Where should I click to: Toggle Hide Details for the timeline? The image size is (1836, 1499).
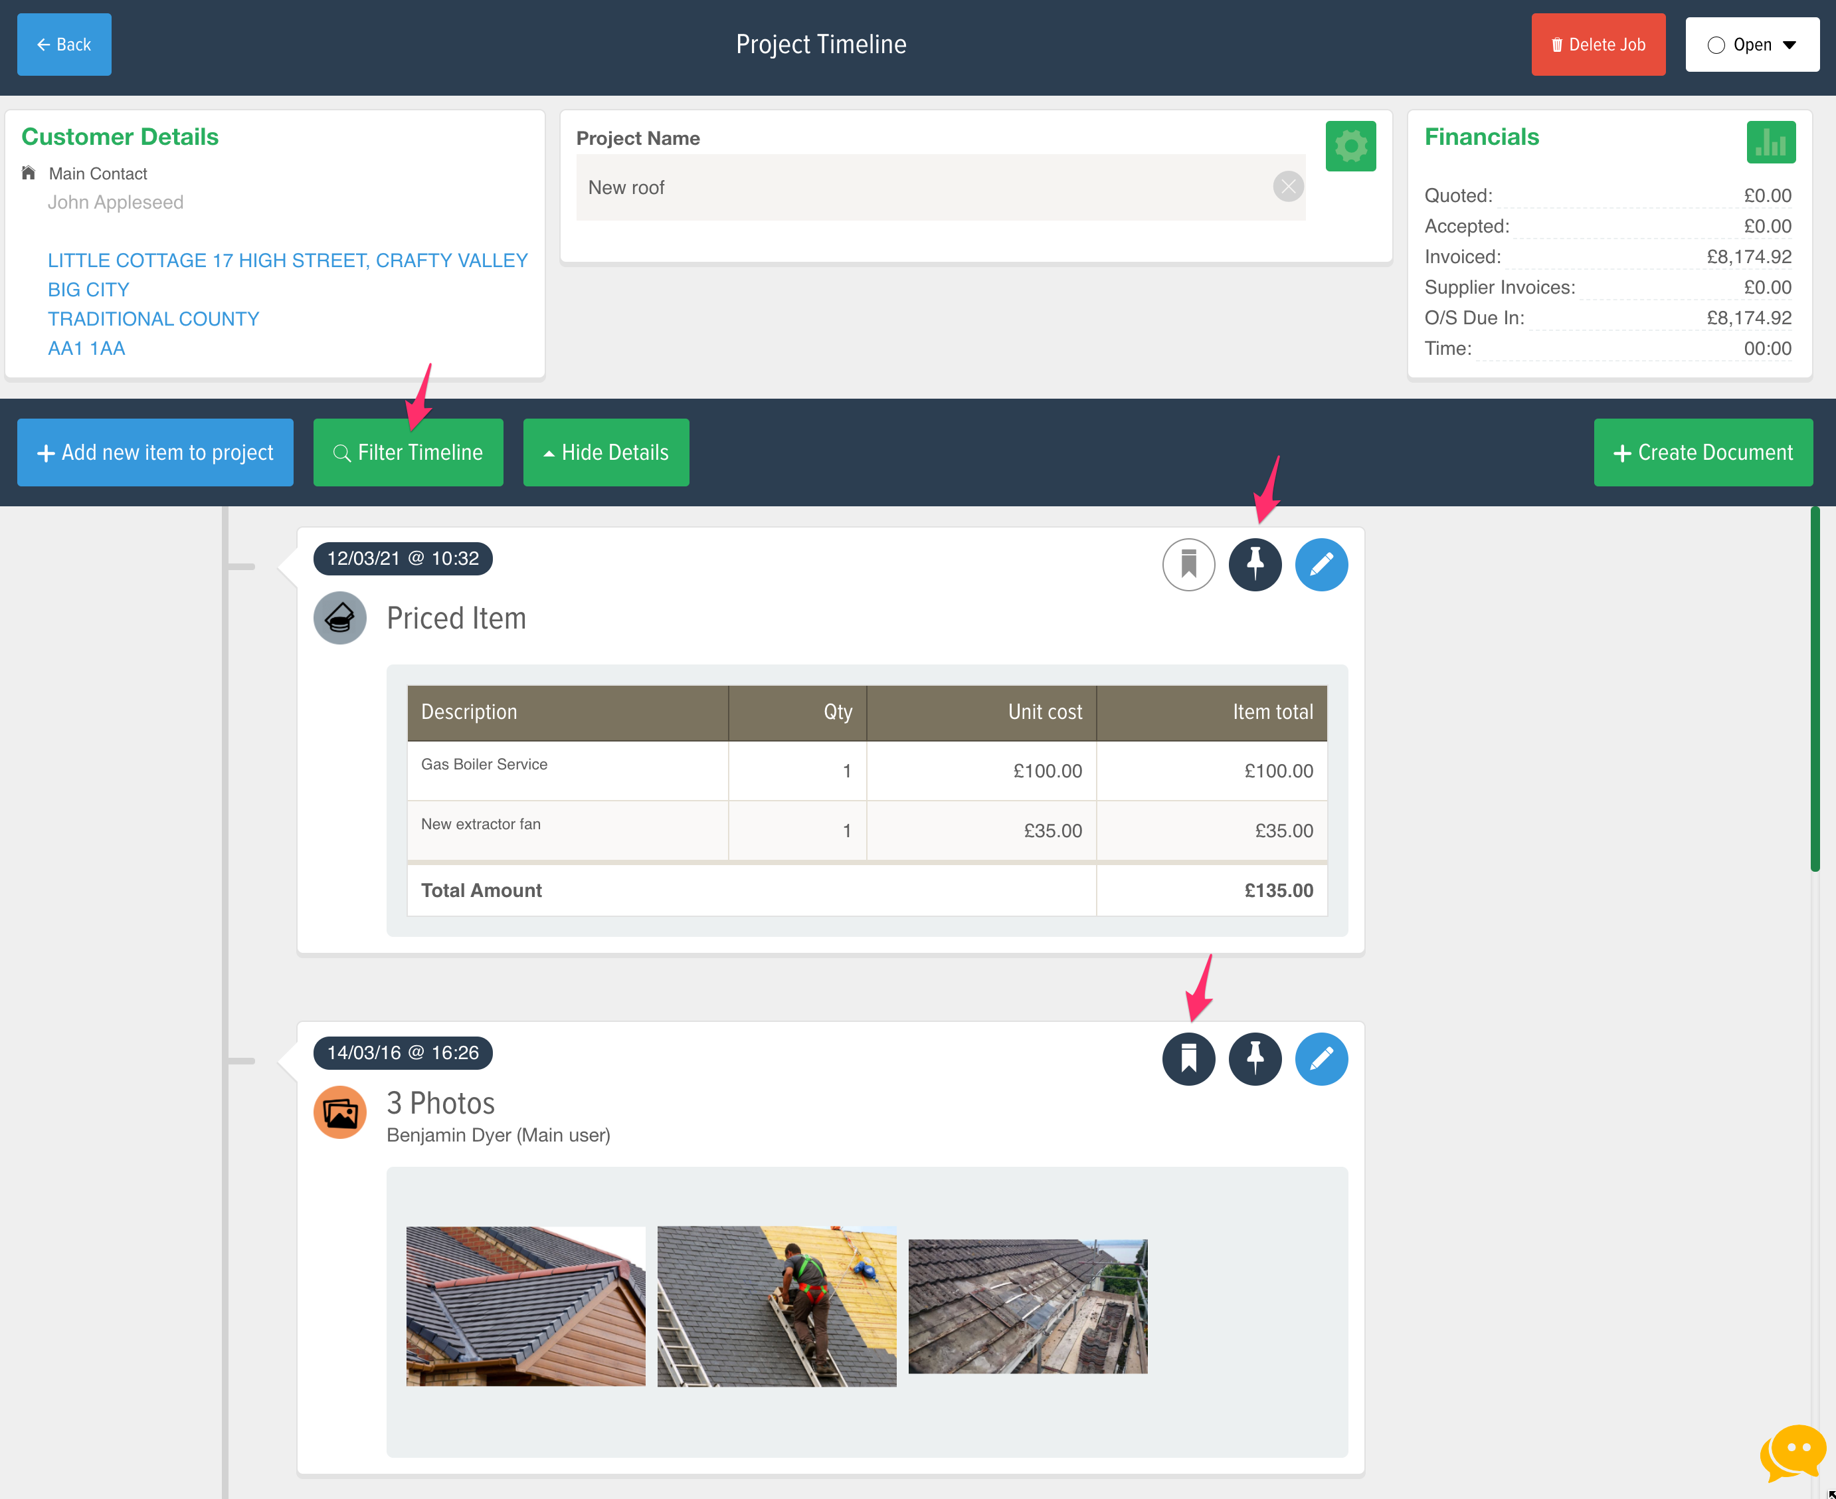point(605,452)
